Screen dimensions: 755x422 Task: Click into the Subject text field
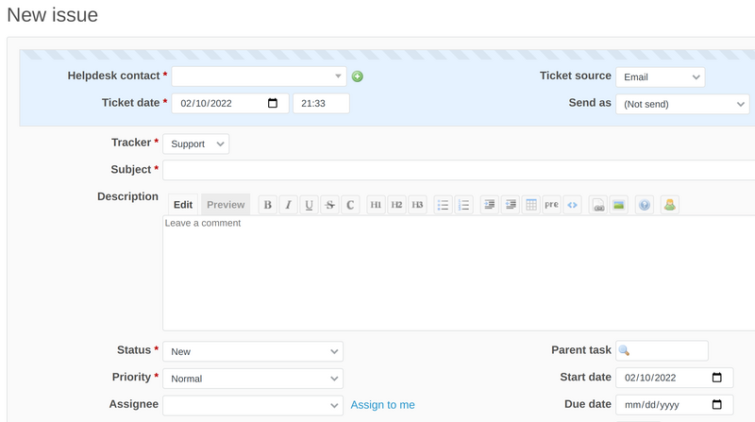[x=458, y=171]
